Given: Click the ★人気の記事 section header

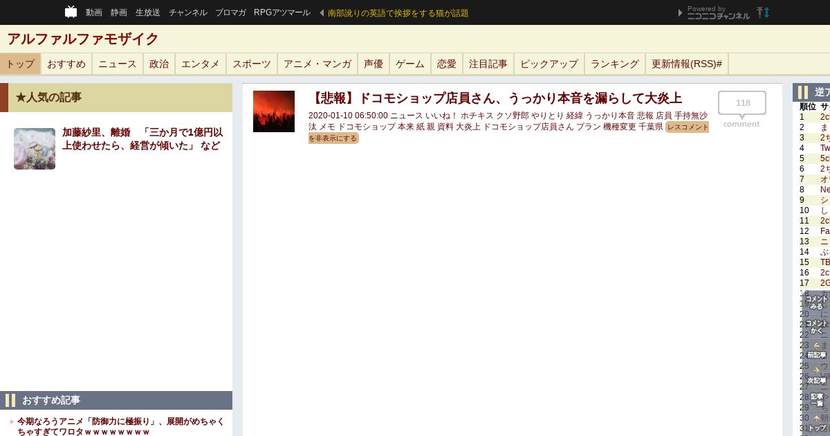Looking at the screenshot, I should pyautogui.click(x=116, y=98).
